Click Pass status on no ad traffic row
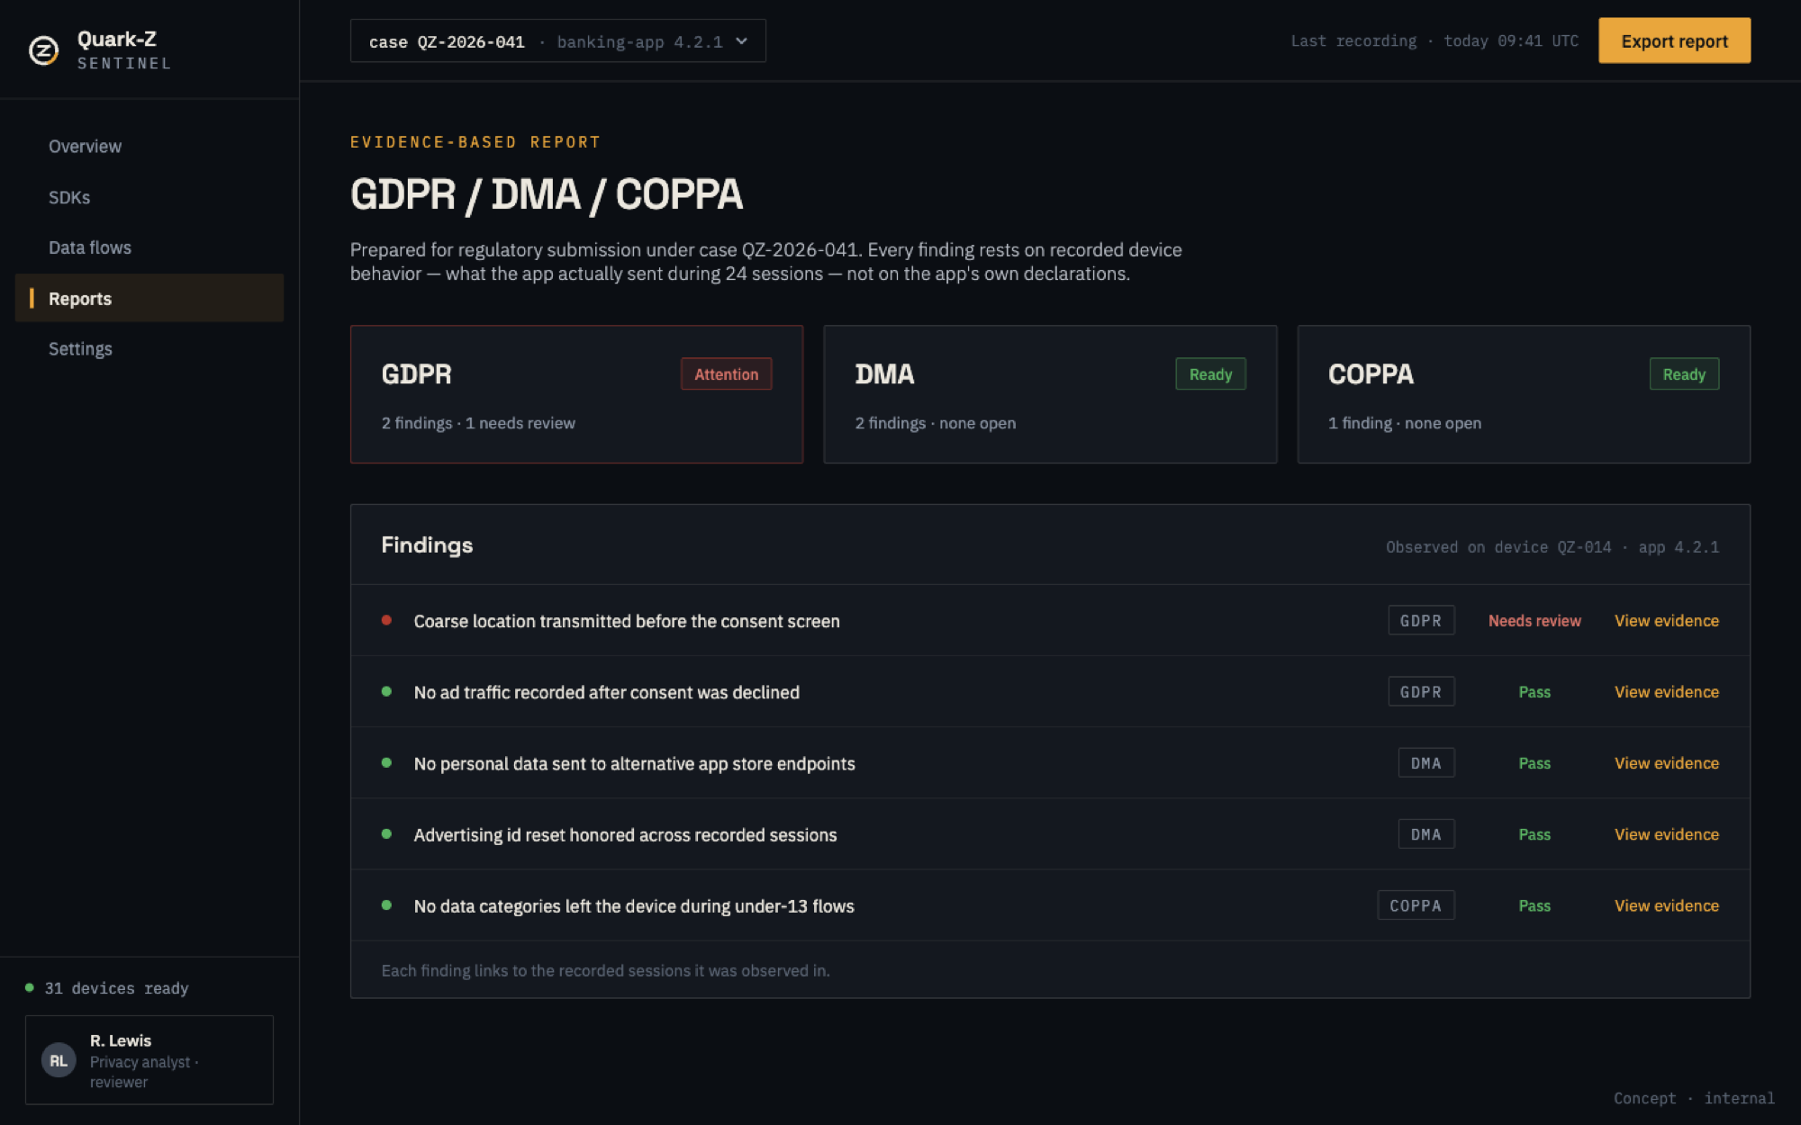This screenshot has height=1125, width=1801. [x=1534, y=692]
